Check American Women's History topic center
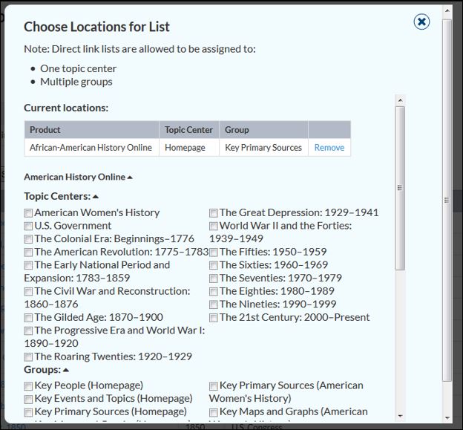463x430 pixels. (28, 213)
